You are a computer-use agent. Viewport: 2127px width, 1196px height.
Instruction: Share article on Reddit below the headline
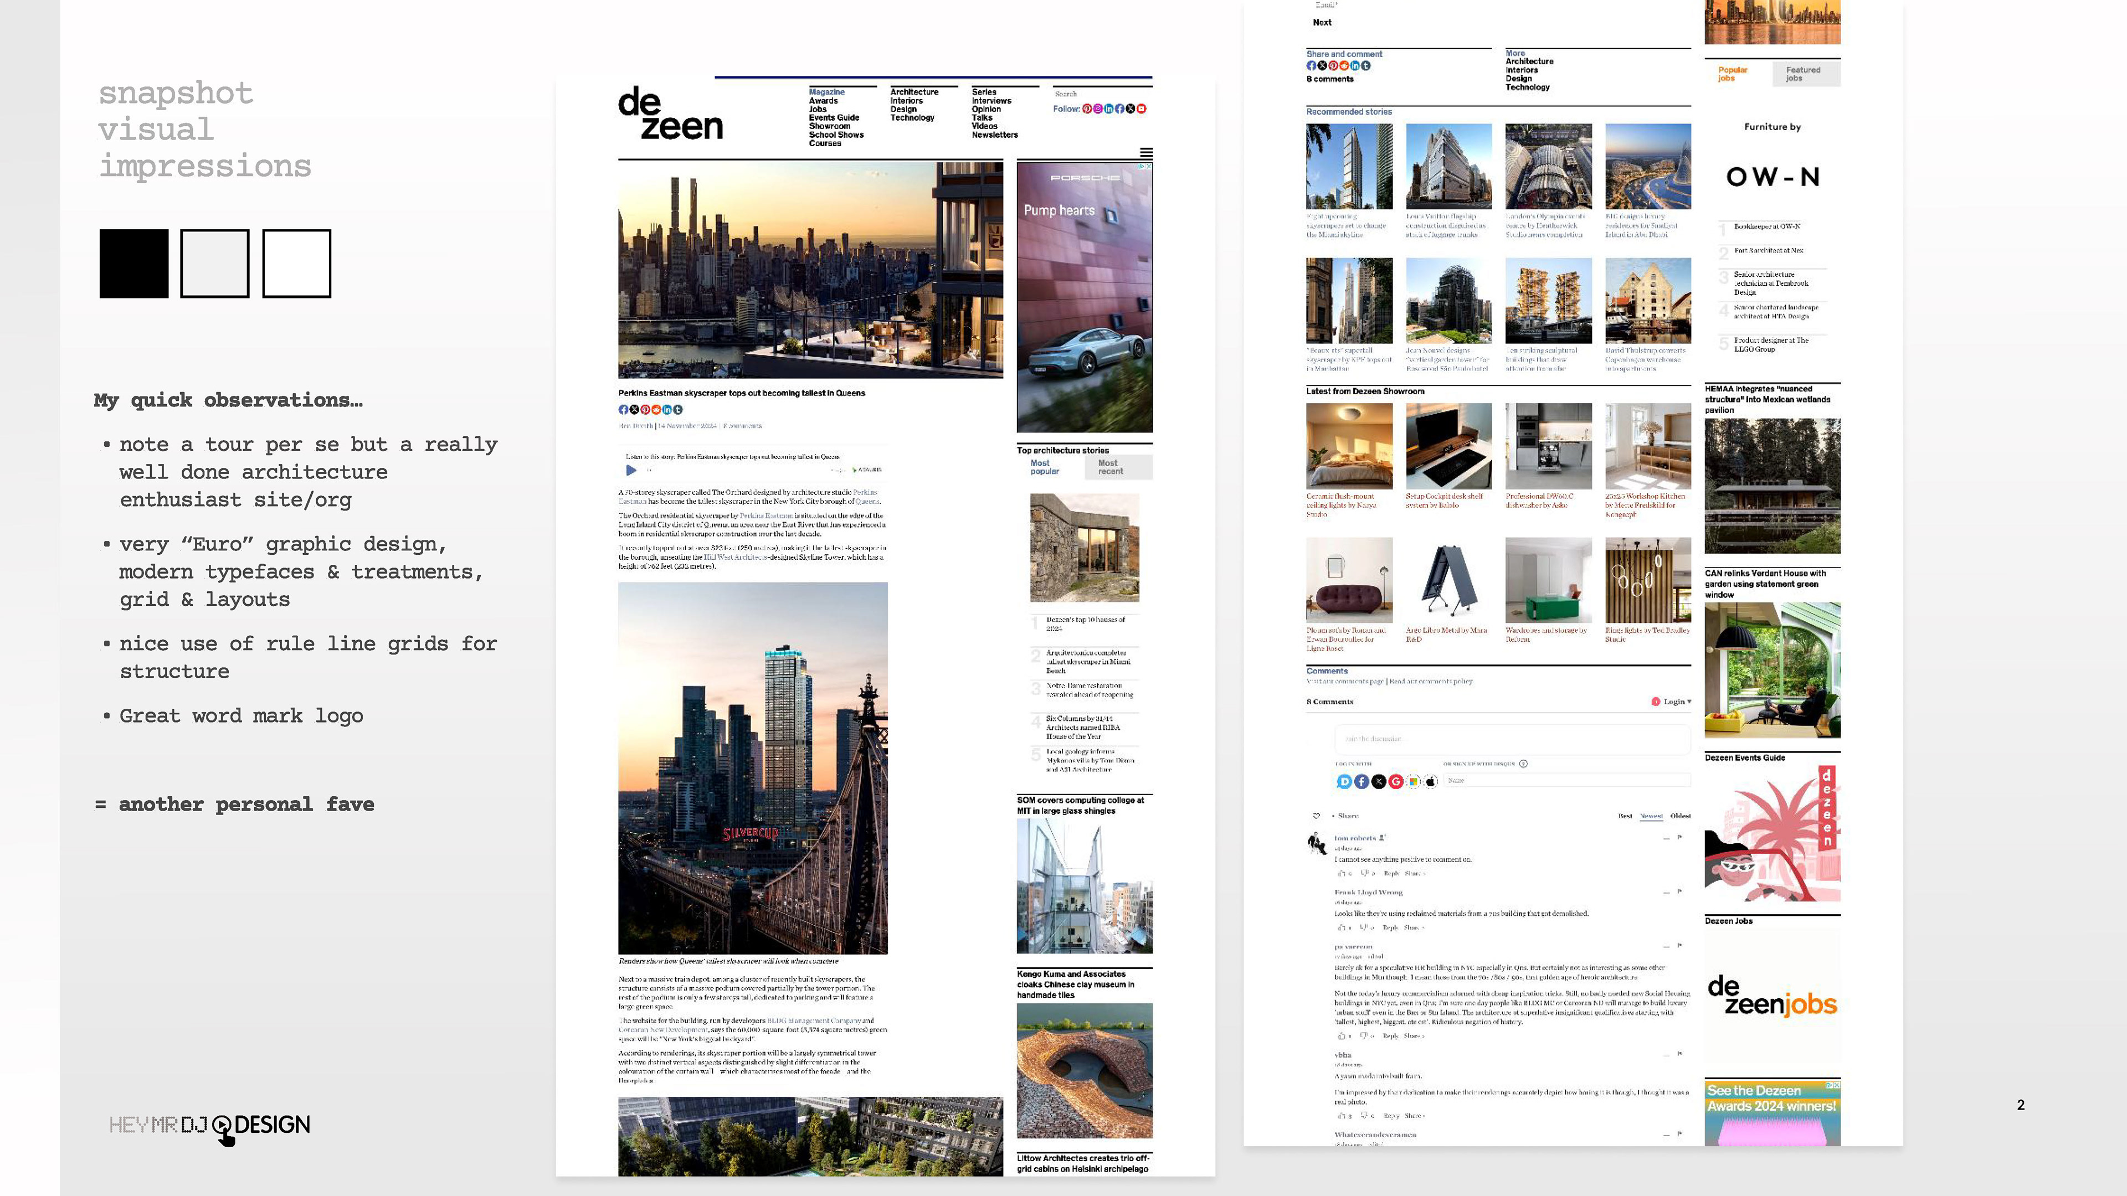coord(656,409)
